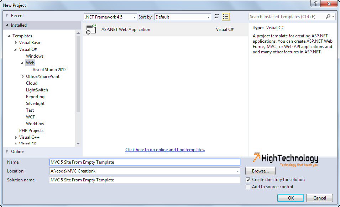Image resolution: width=340 pixels, height=207 pixels.
Task: Select the WCF template category
Action: click(x=30, y=117)
